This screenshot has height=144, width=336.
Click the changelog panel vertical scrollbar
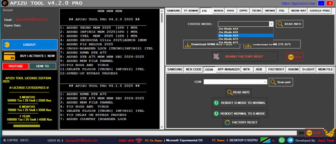pos(162,69)
